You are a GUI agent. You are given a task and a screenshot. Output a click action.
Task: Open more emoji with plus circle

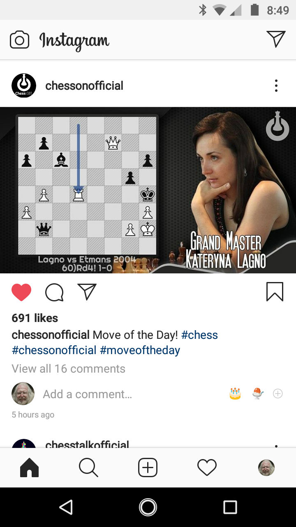tap(278, 394)
